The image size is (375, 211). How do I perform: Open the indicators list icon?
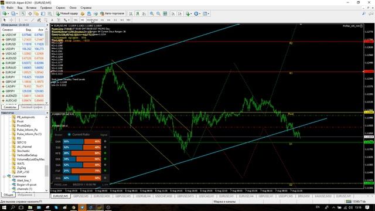point(187,13)
